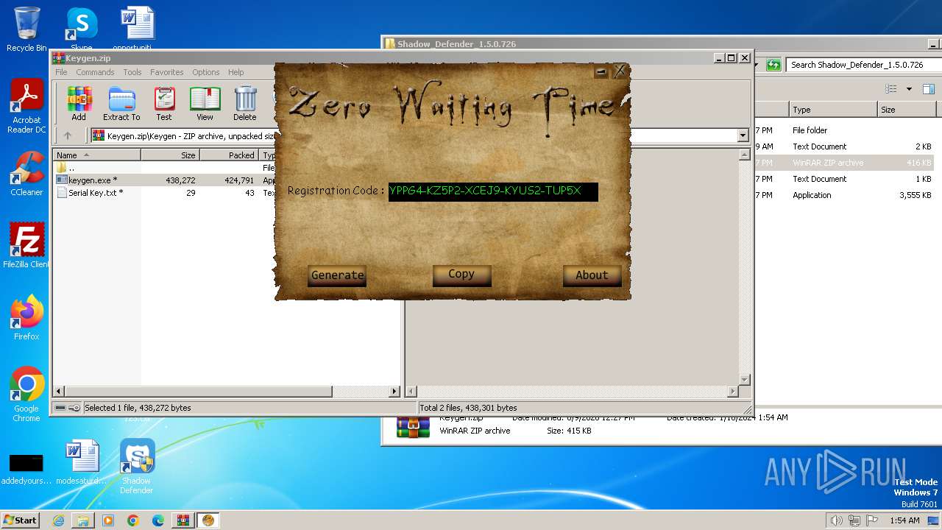The height and width of the screenshot is (530, 942).
Task: Click the system clock showing 1:54 AM
Action: point(904,520)
